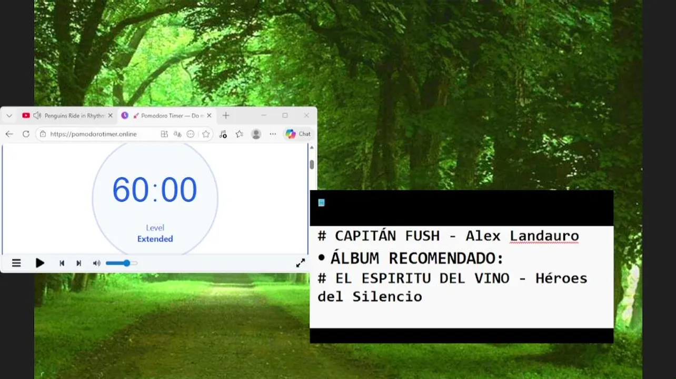Image resolution: width=676 pixels, height=379 pixels.
Task: View site information lock icon
Action: point(43,134)
